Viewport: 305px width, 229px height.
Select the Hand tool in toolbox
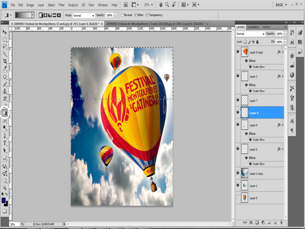pyautogui.click(x=5, y=180)
